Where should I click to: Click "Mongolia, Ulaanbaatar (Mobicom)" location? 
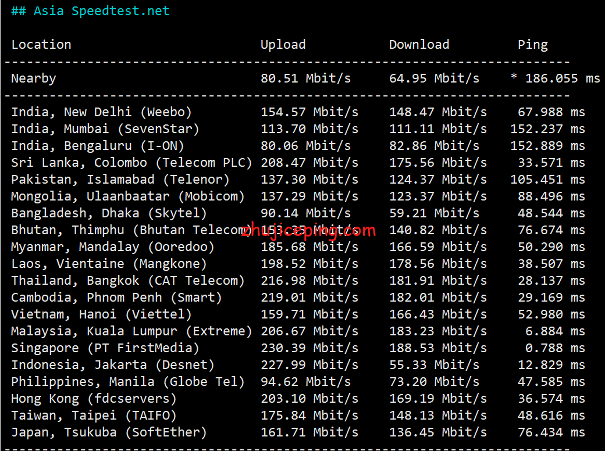[128, 196]
